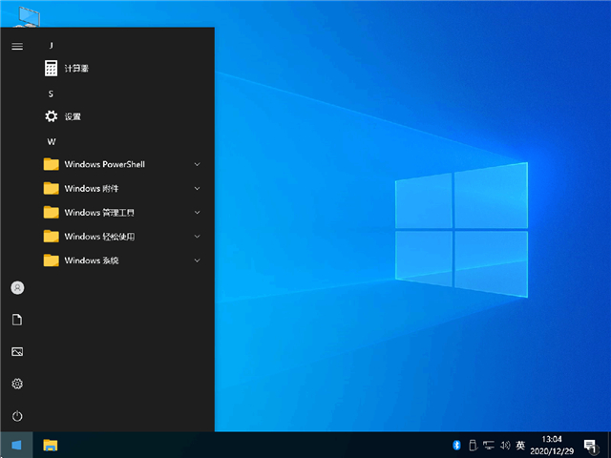Click the letter W section header
Image resolution: width=611 pixels, height=458 pixels.
(52, 142)
